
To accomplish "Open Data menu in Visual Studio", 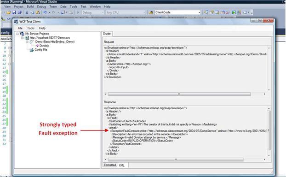I will point(63,6).
